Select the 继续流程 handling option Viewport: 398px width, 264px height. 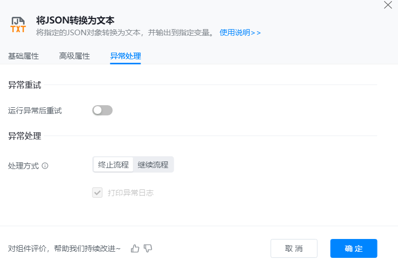[x=153, y=165]
